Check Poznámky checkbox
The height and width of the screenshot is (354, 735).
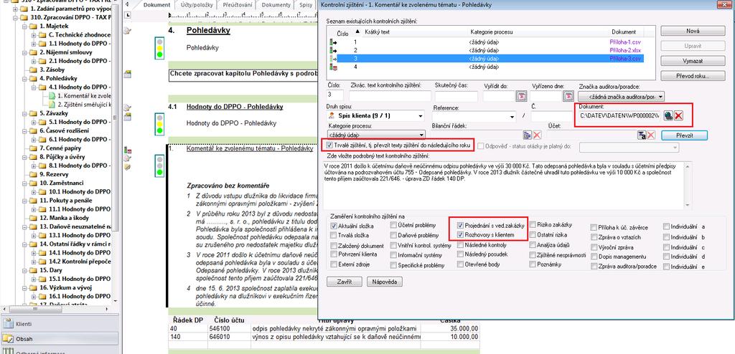coord(533,264)
